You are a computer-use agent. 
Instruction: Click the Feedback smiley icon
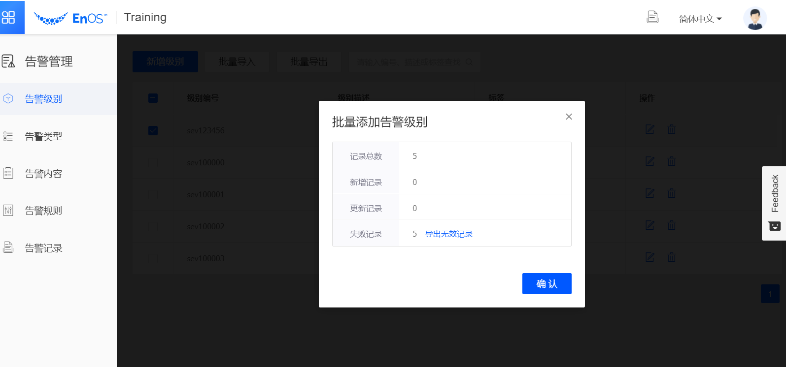pos(775,226)
